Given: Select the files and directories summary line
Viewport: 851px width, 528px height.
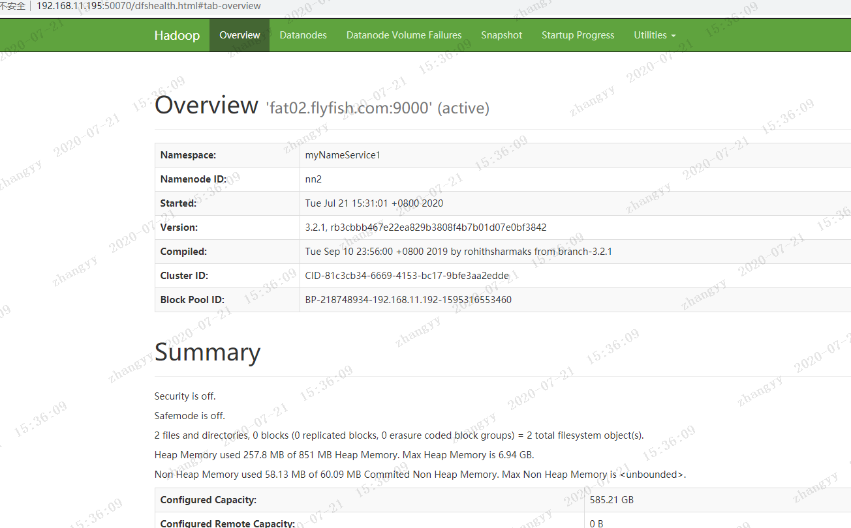Looking at the screenshot, I should pos(399,435).
